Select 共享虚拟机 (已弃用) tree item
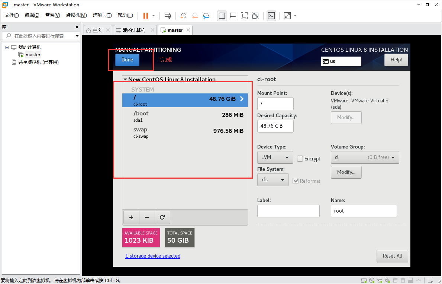The width and height of the screenshot is (442, 284). [35, 62]
